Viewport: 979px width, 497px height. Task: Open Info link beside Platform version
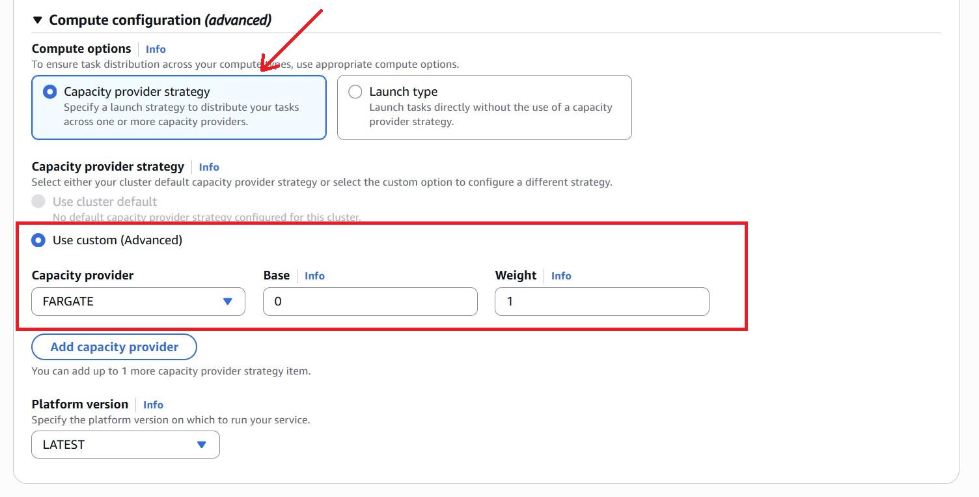[153, 405]
